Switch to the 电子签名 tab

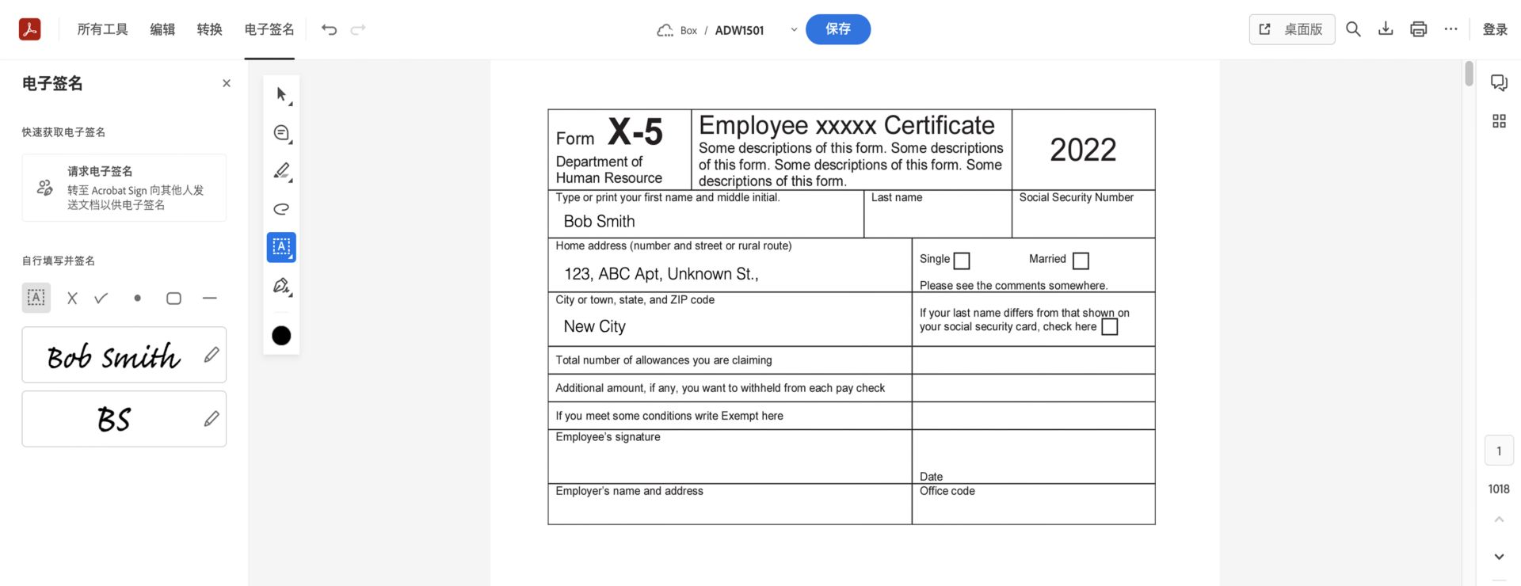pyautogui.click(x=269, y=29)
